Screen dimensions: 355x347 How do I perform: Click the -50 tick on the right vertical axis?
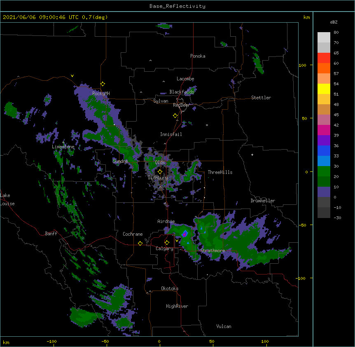pos(302,225)
